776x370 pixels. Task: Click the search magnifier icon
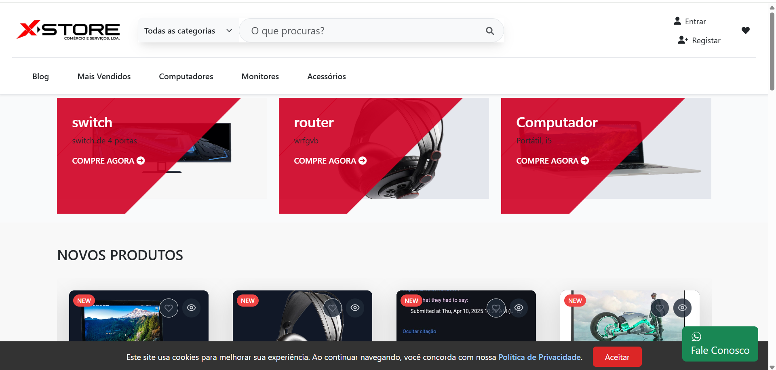pyautogui.click(x=489, y=31)
